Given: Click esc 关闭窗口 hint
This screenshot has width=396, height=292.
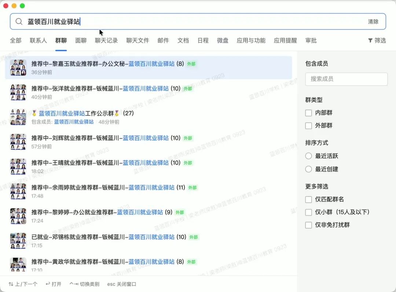Looking at the screenshot, I should [x=122, y=284].
